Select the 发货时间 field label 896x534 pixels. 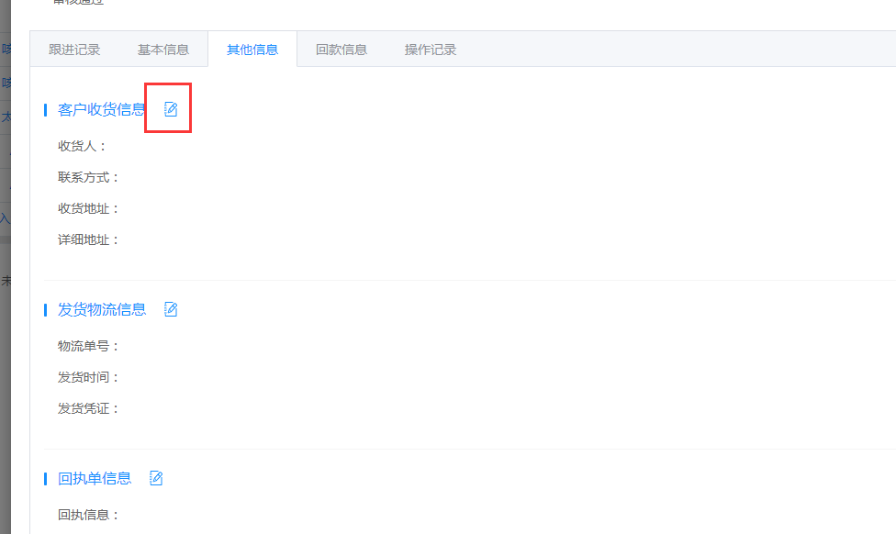tap(88, 377)
